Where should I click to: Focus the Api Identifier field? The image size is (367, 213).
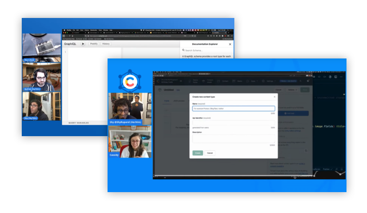point(234,123)
